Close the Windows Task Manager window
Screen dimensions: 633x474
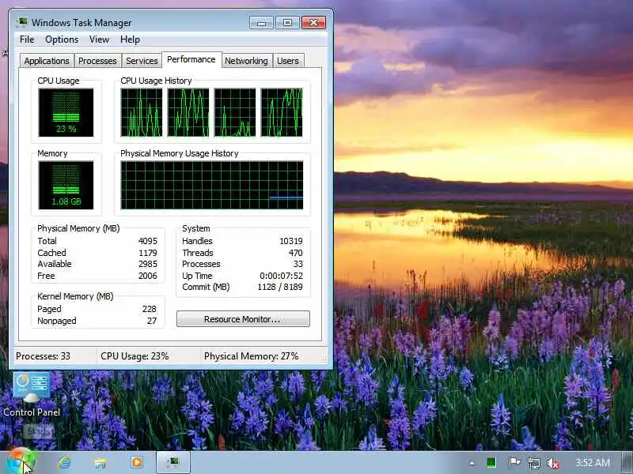click(x=313, y=23)
